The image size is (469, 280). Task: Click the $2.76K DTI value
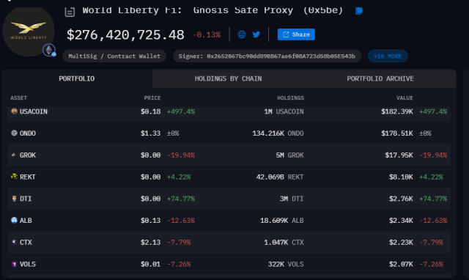(x=401, y=199)
